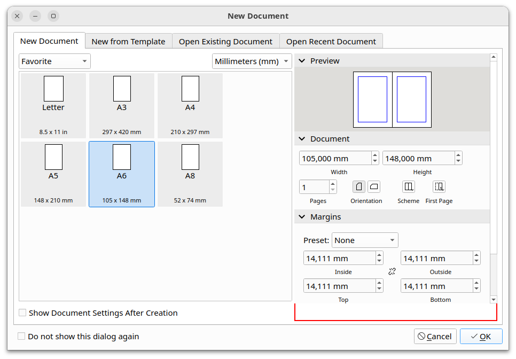The width and height of the screenshot is (516, 359).
Task: Enable Show Document Settings After Creation
Action: point(22,313)
